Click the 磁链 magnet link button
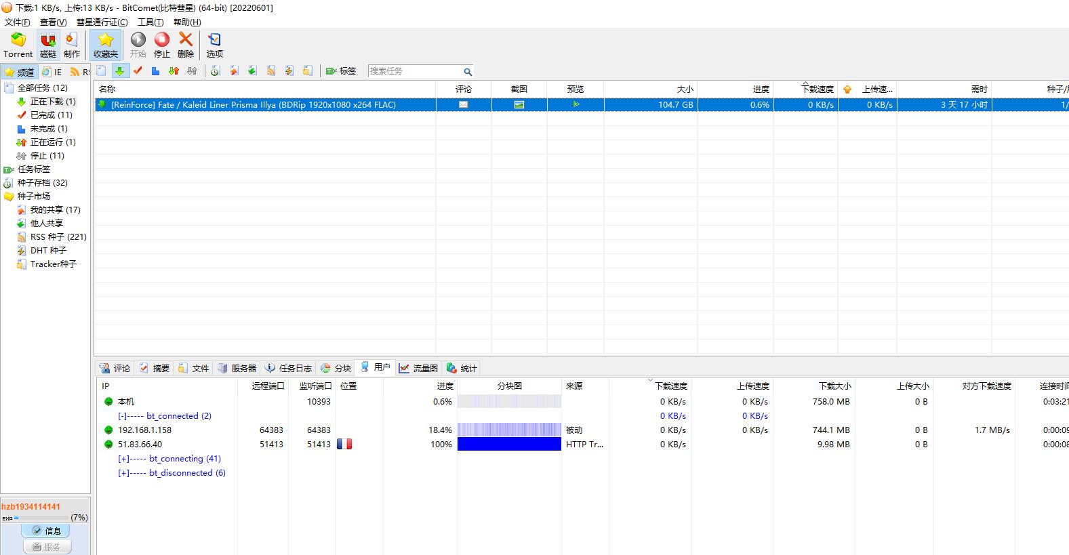 [48, 45]
